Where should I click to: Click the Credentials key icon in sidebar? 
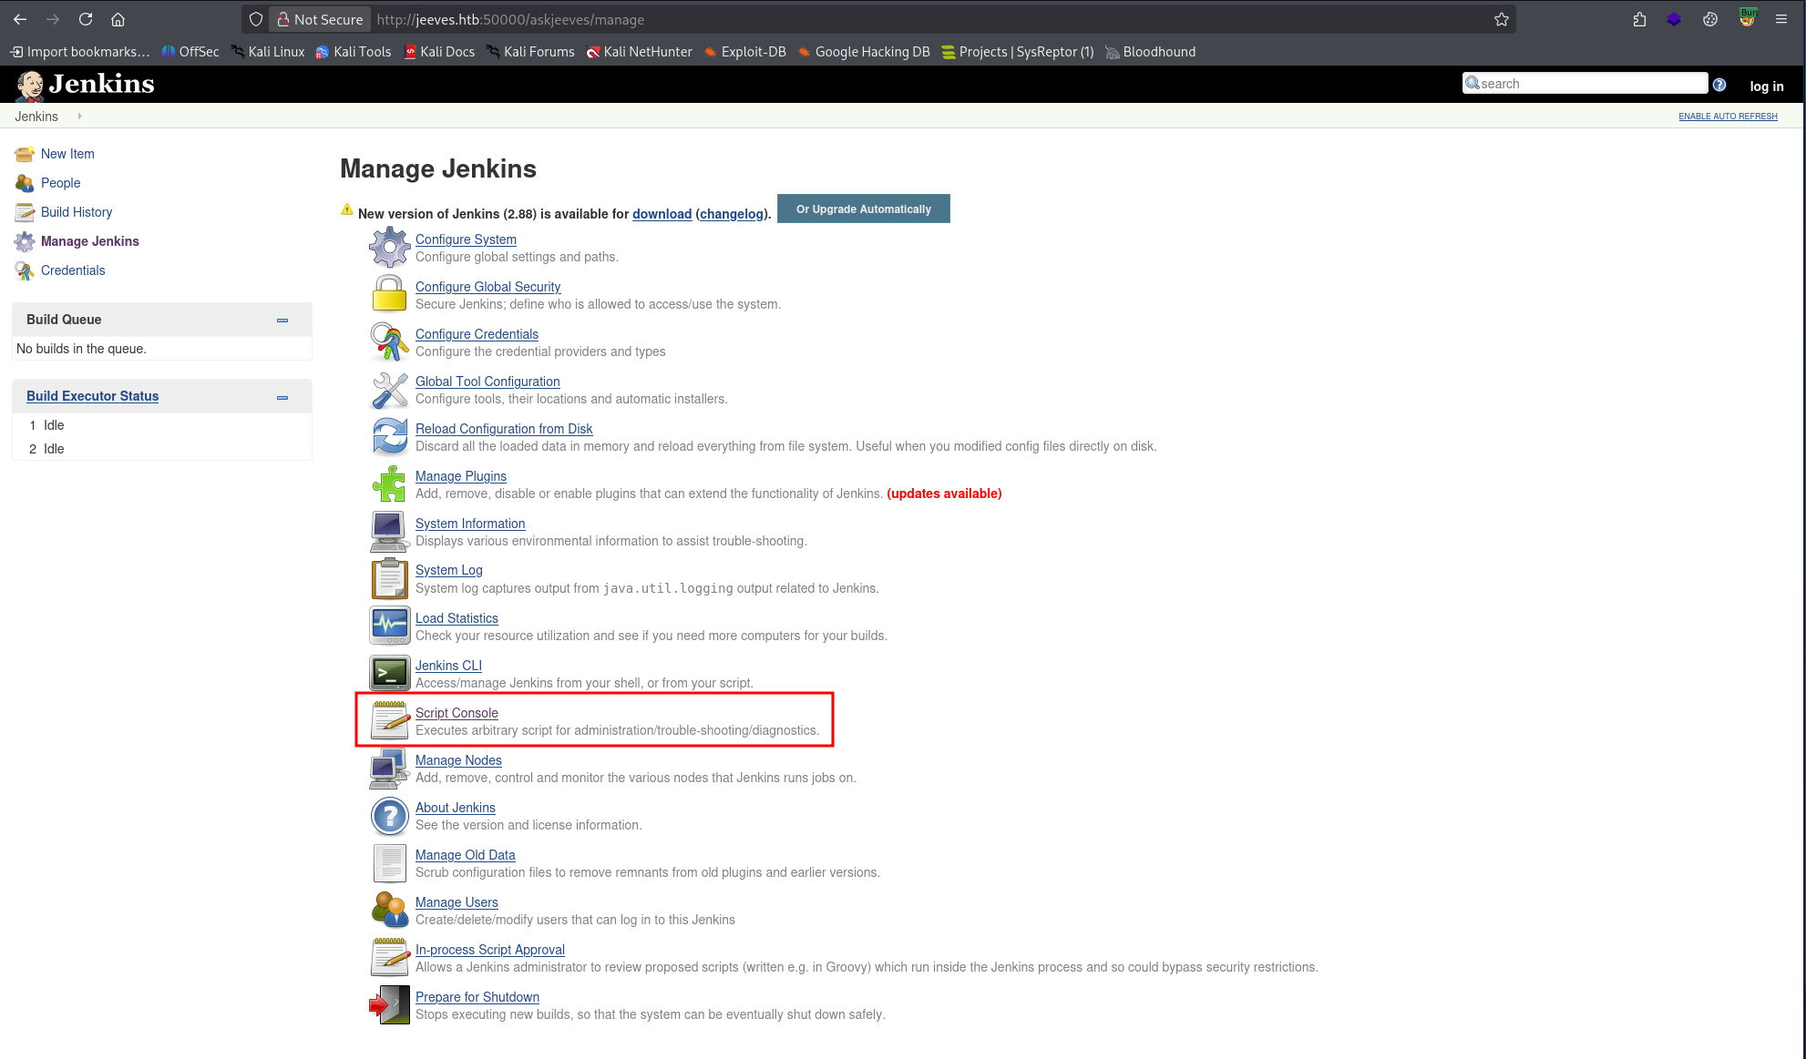[24, 270]
